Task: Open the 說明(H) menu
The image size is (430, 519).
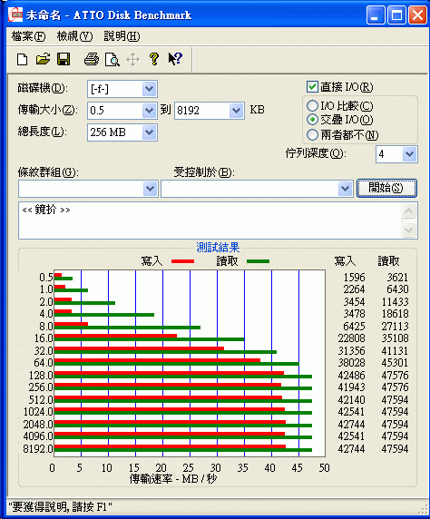Action: pos(122,36)
